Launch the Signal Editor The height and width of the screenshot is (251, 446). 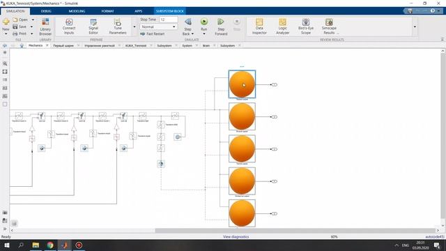pos(93,26)
